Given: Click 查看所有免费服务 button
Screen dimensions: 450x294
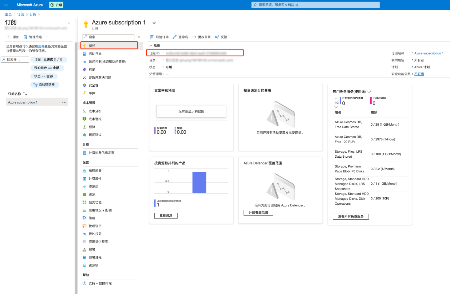Looking at the screenshot, I should tap(351, 216).
